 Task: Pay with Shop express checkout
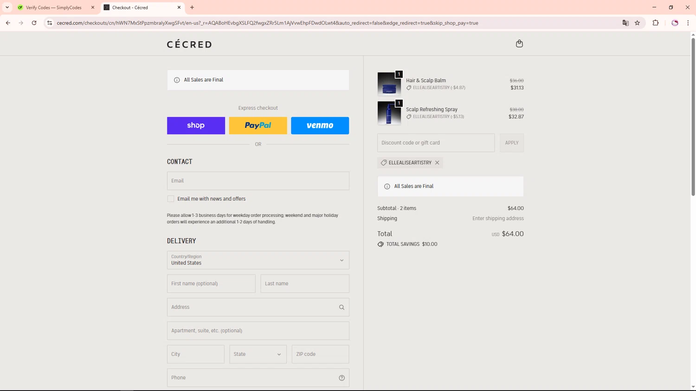196,126
